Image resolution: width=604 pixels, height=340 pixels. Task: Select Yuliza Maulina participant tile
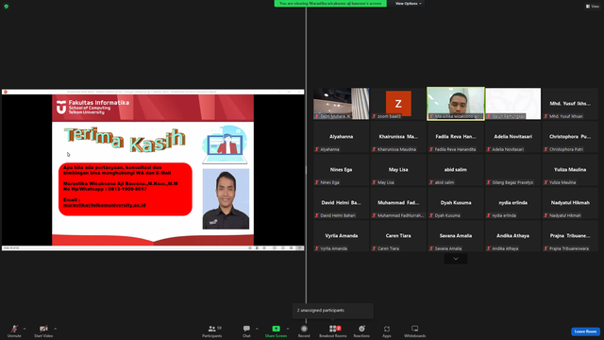(x=570, y=170)
